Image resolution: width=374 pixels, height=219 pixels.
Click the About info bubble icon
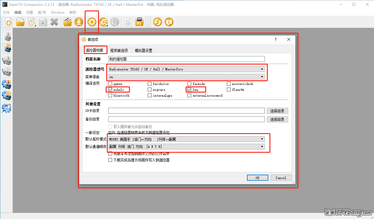point(169,22)
